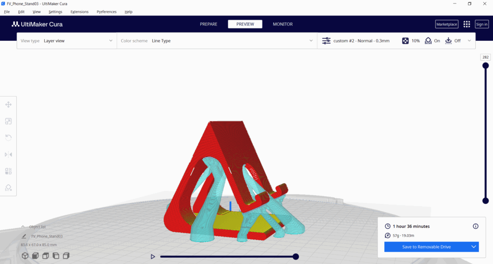This screenshot has width=493, height=264.
Task: Select the Support Blocker tool
Action: point(9,188)
